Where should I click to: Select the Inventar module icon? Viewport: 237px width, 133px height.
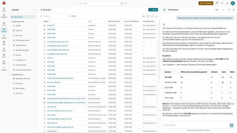pos(4,30)
